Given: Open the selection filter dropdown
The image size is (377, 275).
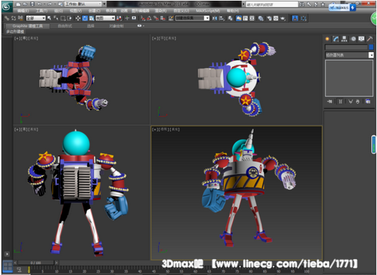Looking at the screenshot, I should pos(35,18).
